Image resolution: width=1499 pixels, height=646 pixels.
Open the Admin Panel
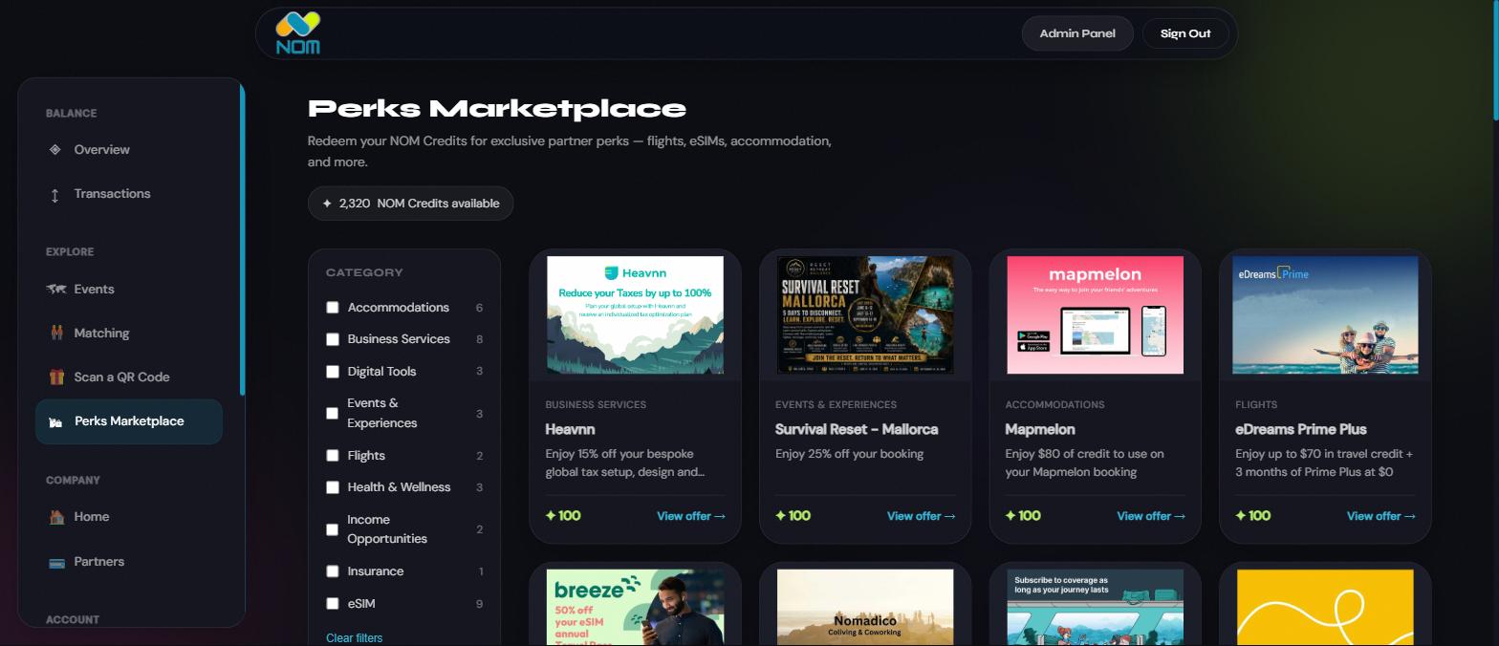point(1077,33)
